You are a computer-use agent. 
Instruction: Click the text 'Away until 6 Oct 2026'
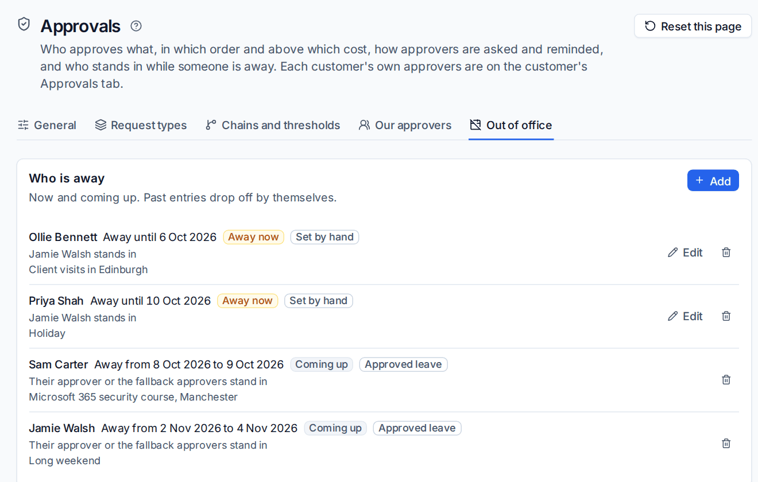[x=160, y=237]
